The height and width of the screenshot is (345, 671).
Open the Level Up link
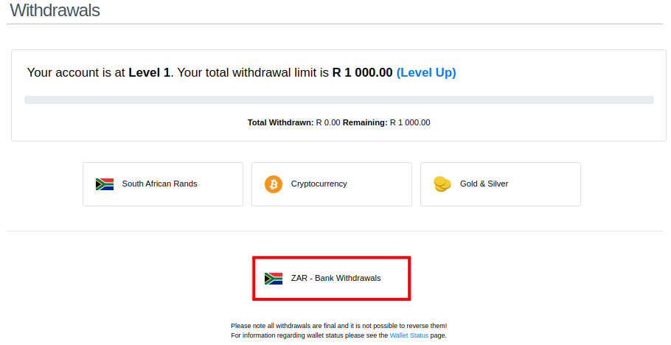[426, 72]
